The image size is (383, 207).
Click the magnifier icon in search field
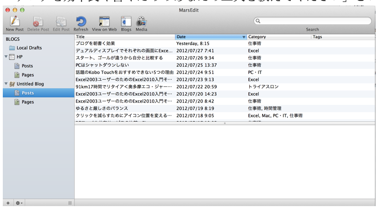258,21
